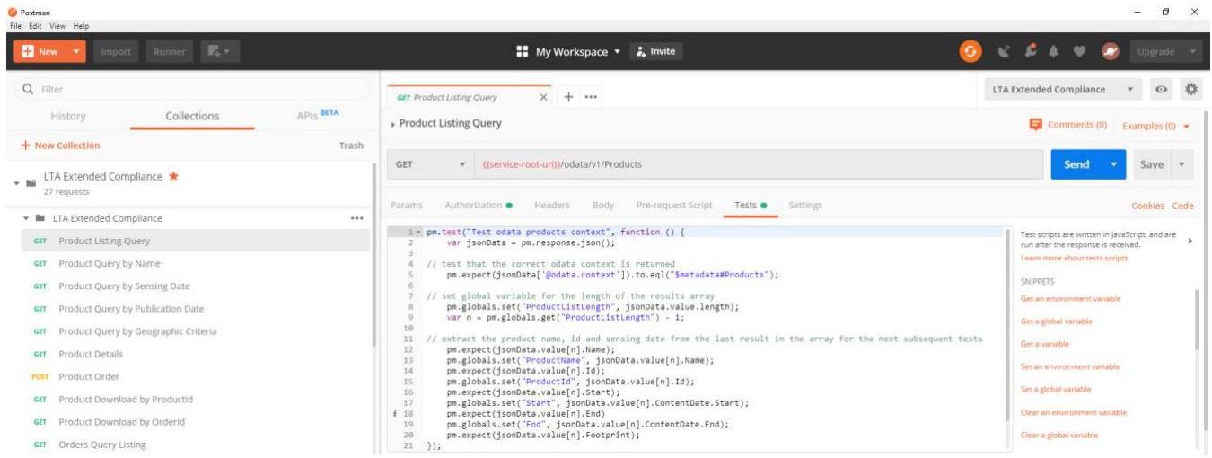
Task: Collapse the snippets panel arrow
Action: 1190,241
